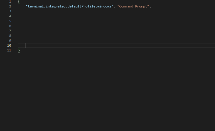
Task: Click line number 11 in the gutter
Action: (9, 50)
